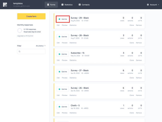
Task: Click the Getform logo icon
Action: click(5, 5)
